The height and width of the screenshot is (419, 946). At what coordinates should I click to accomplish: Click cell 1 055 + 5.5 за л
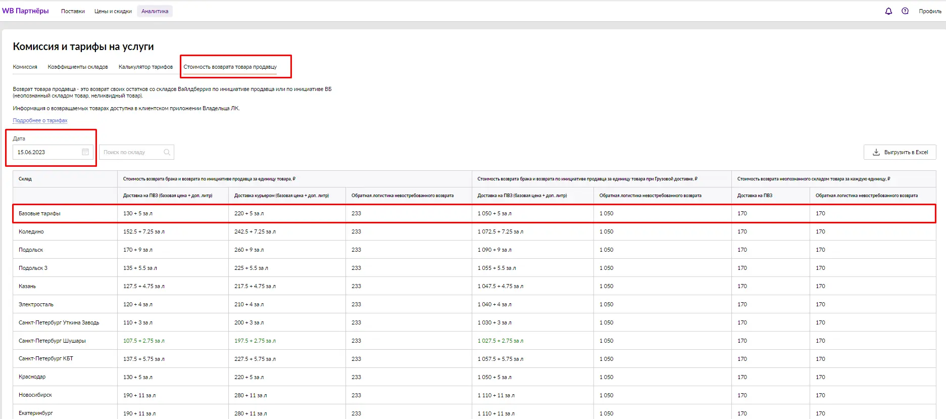(497, 268)
